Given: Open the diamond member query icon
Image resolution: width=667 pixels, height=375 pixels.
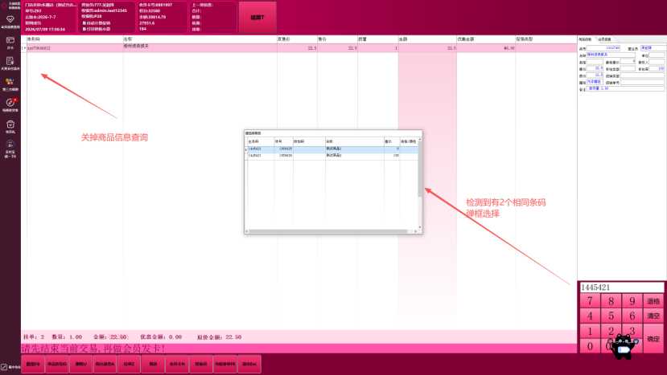Looking at the screenshot, I should point(10,19).
